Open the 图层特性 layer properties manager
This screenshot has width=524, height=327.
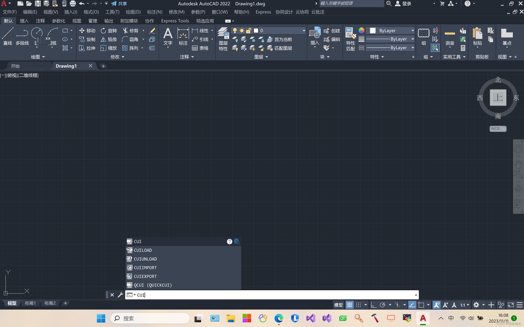click(223, 39)
